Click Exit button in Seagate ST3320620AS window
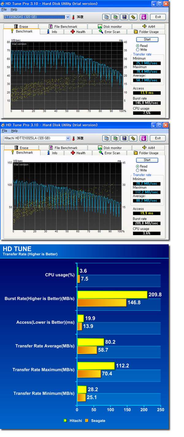This screenshot has height=437, width=184. [x=158, y=17]
